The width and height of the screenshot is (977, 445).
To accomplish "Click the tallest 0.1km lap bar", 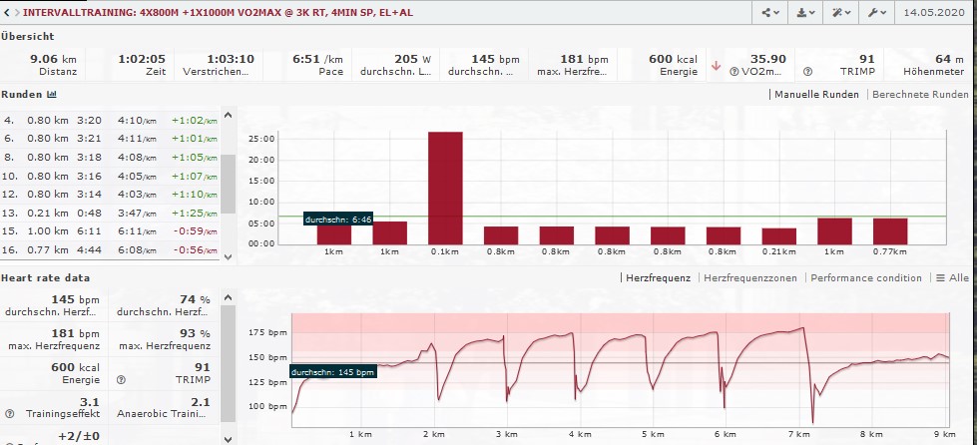I will point(445,188).
